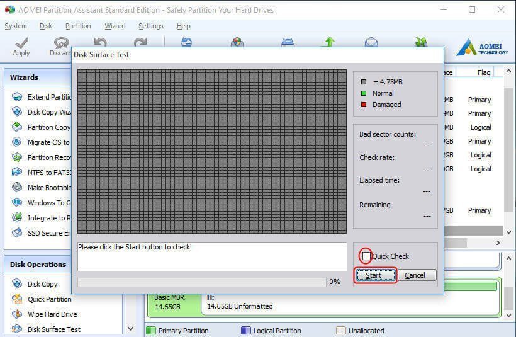This screenshot has width=516, height=337.
Task: Click the Wipe Hard Drive icon
Action: tap(17, 314)
